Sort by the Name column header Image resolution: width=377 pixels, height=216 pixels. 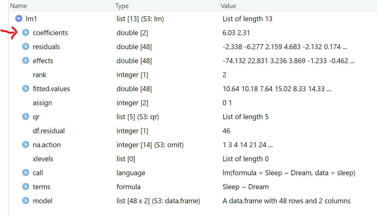tap(19, 6)
